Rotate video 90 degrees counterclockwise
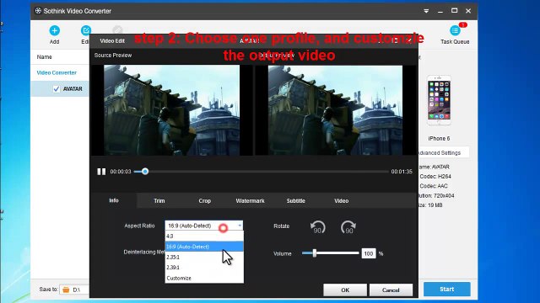The width and height of the screenshot is (540, 303). [317, 227]
